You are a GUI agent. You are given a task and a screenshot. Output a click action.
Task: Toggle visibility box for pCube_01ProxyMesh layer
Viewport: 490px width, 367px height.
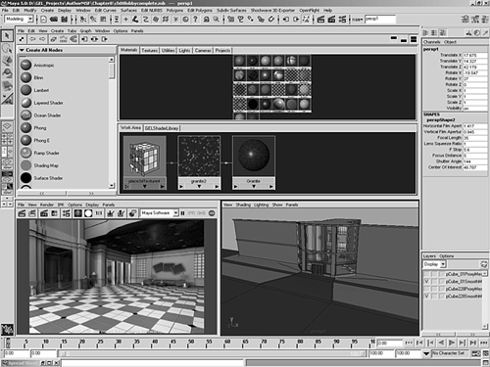[x=426, y=274]
